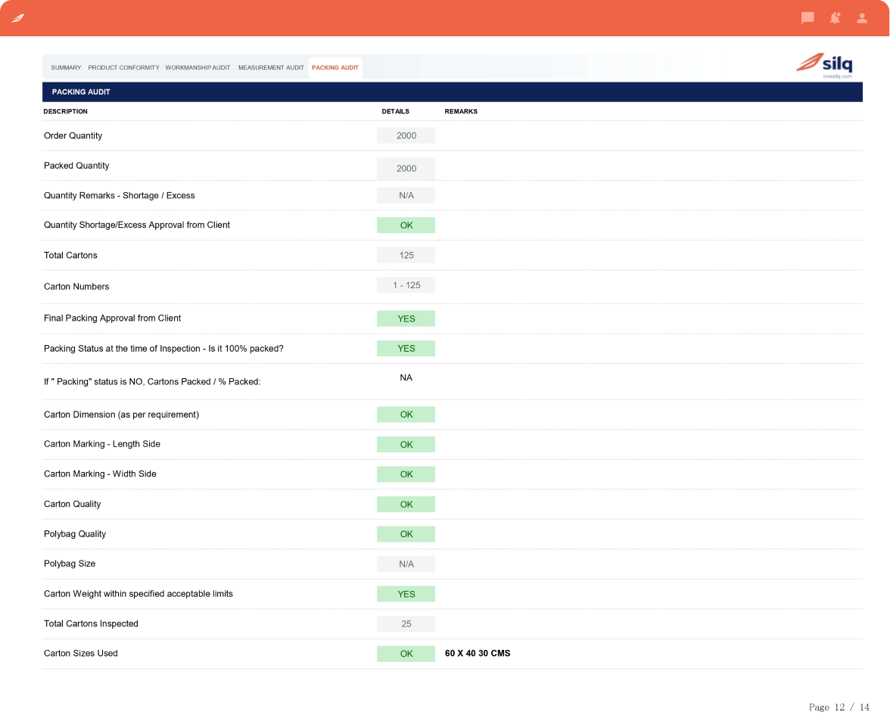
Task: Go to the Measurement Audit tab
Action: 271,67
